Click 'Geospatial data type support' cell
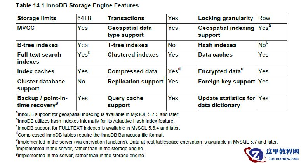Viewport: 301px width, 163px height. pos(130,31)
